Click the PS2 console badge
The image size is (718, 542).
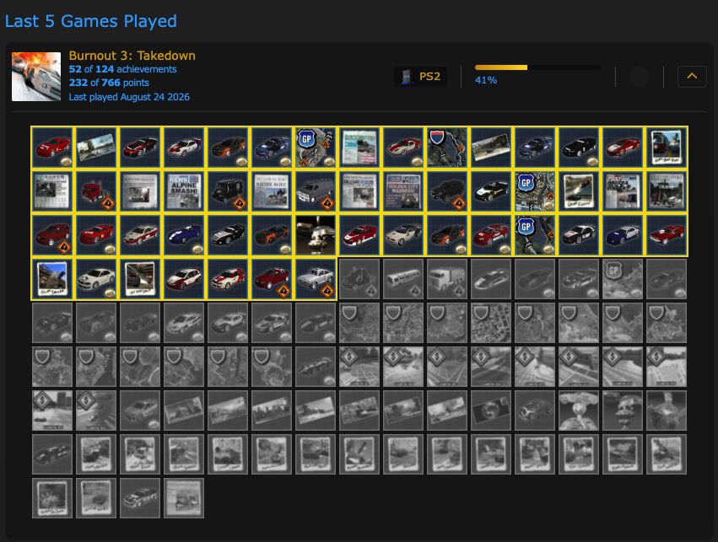[x=420, y=77]
